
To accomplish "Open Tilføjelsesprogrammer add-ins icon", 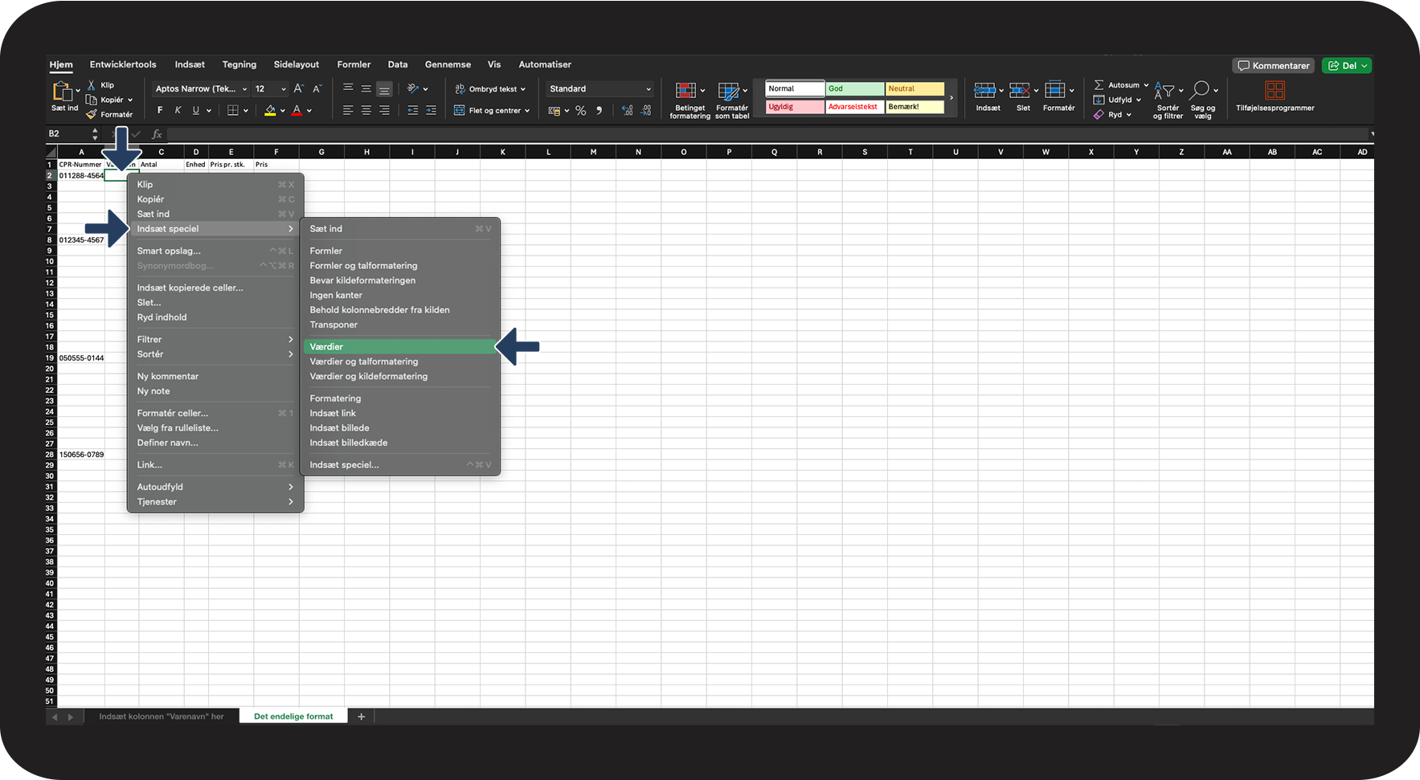I will (1275, 91).
